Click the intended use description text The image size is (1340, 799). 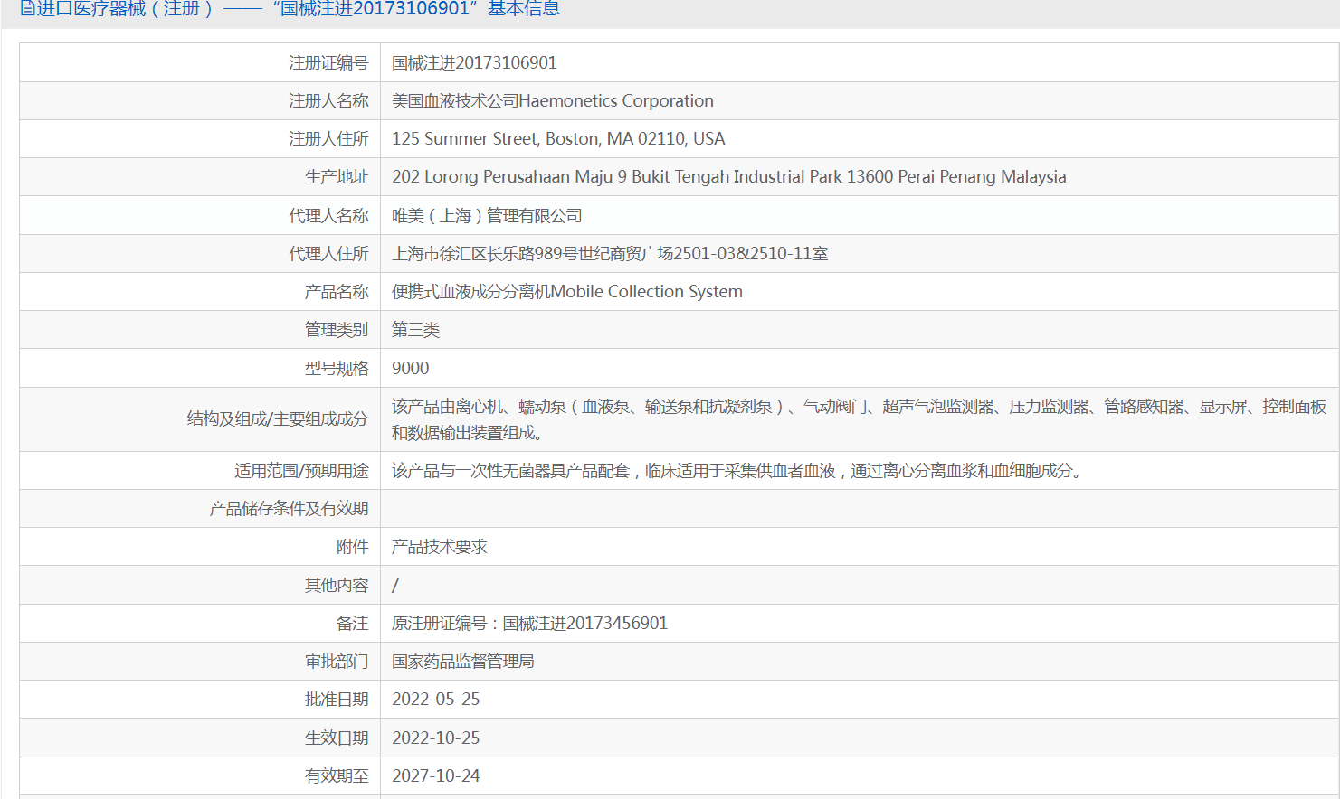click(738, 470)
